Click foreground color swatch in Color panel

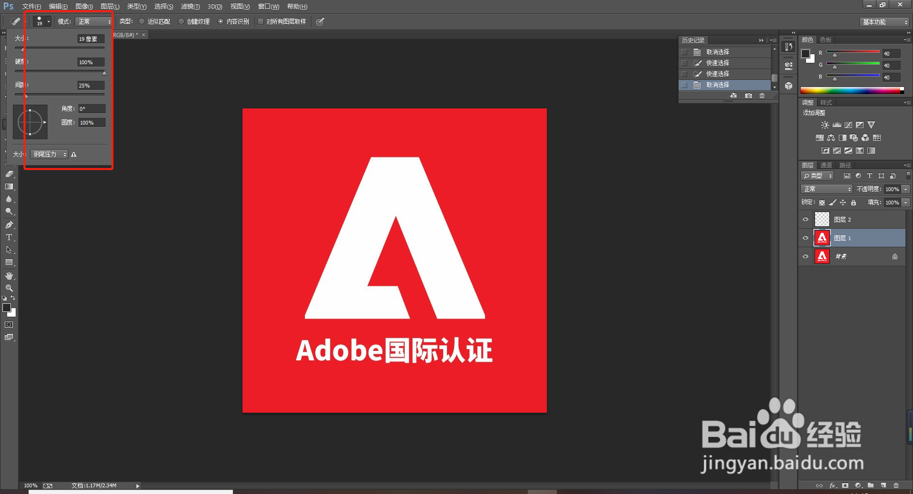tap(806, 54)
